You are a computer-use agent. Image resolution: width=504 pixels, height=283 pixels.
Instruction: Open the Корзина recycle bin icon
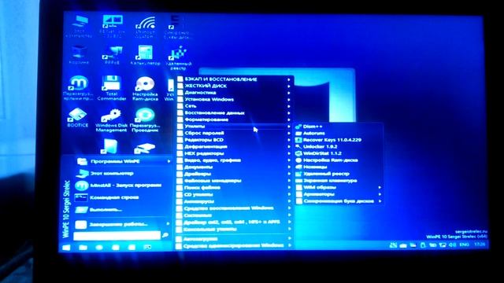pos(79,55)
